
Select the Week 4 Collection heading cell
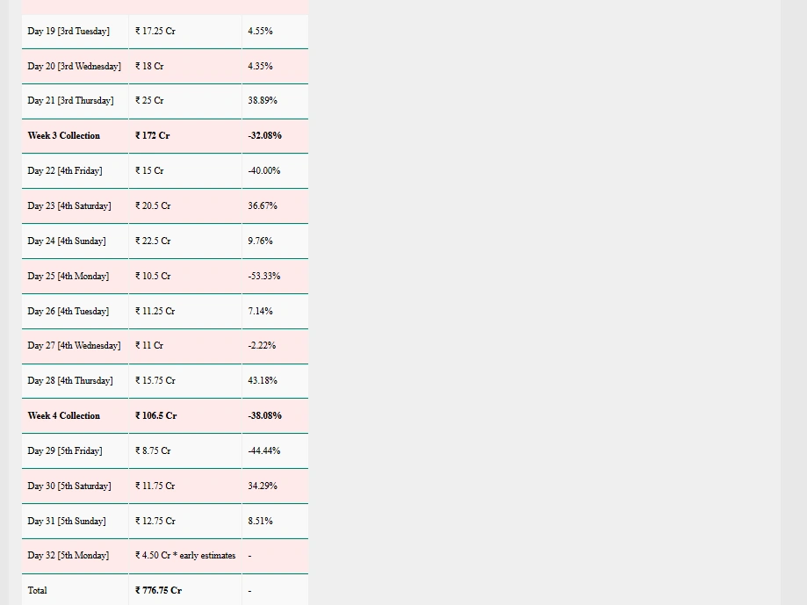pos(64,416)
